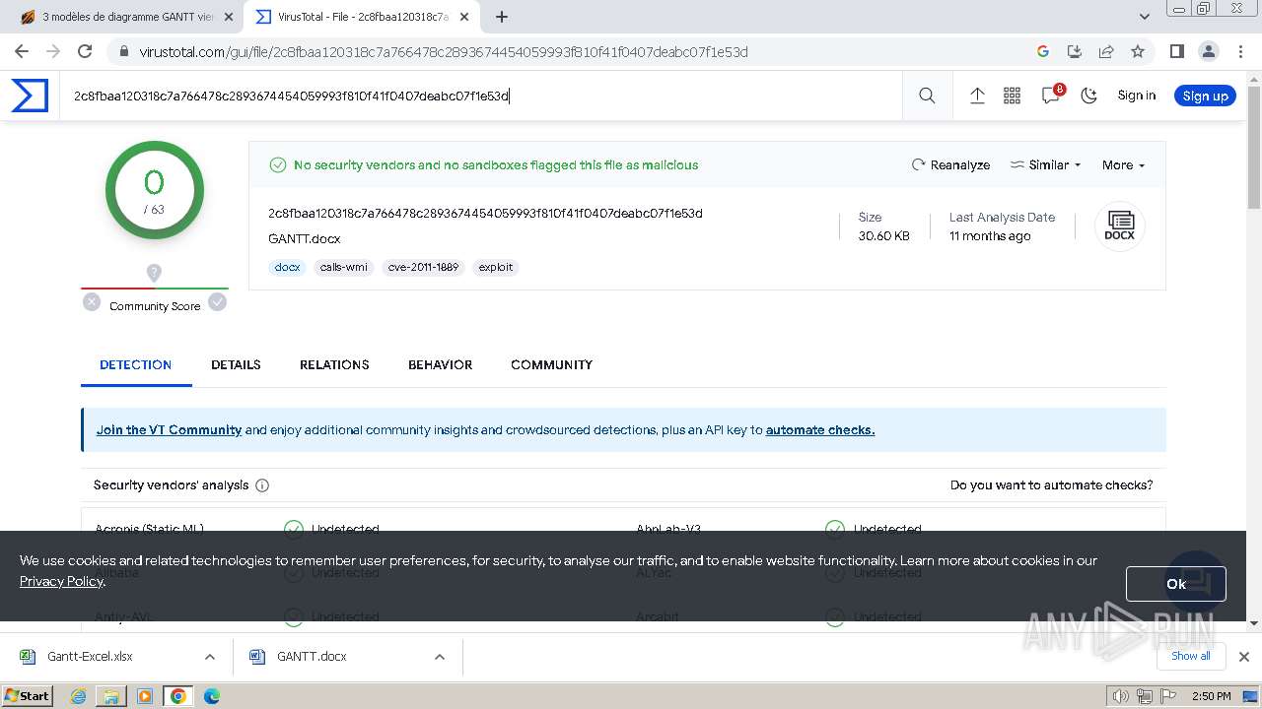The height and width of the screenshot is (709, 1262).
Task: Switch to the BEHAVIOR tab
Action: click(x=440, y=364)
